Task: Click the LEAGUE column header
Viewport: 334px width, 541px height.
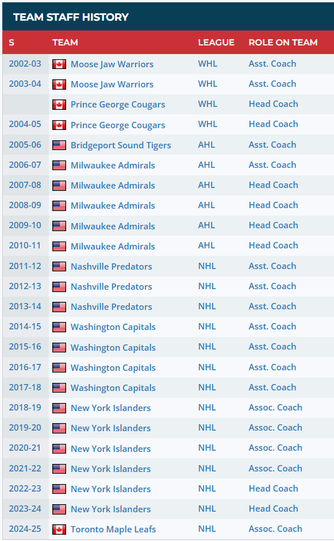Action: 216,43
